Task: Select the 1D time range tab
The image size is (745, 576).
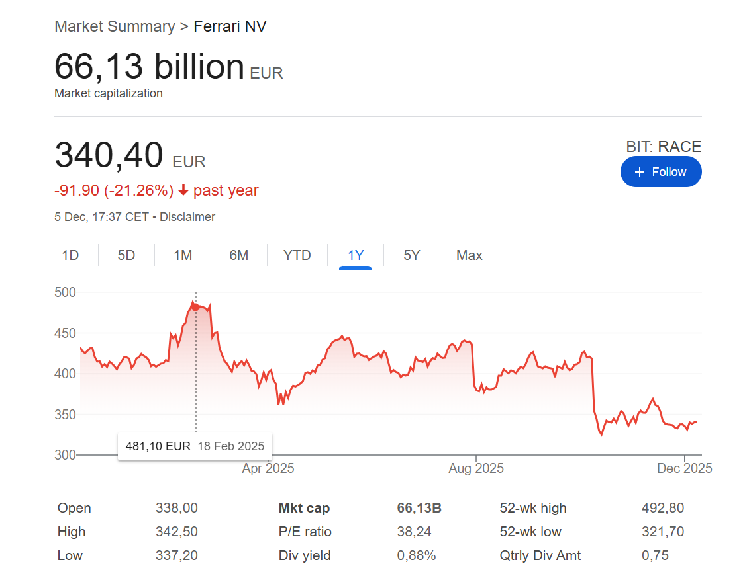Action: [x=70, y=255]
